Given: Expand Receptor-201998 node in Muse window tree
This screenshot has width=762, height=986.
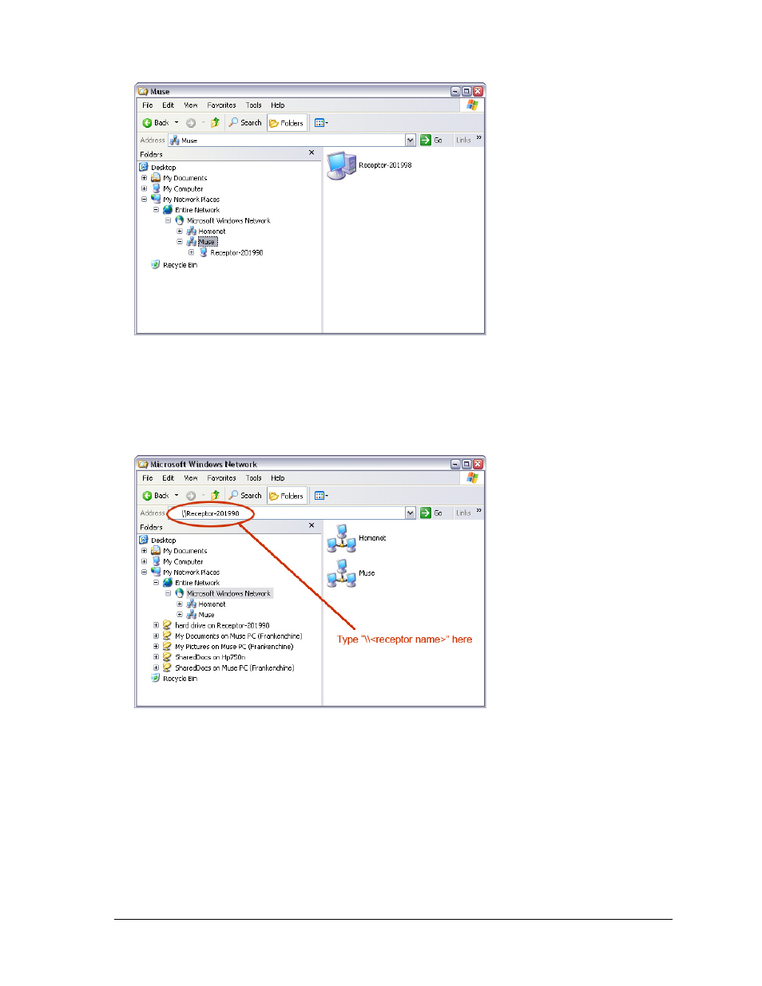Looking at the screenshot, I should [x=192, y=252].
